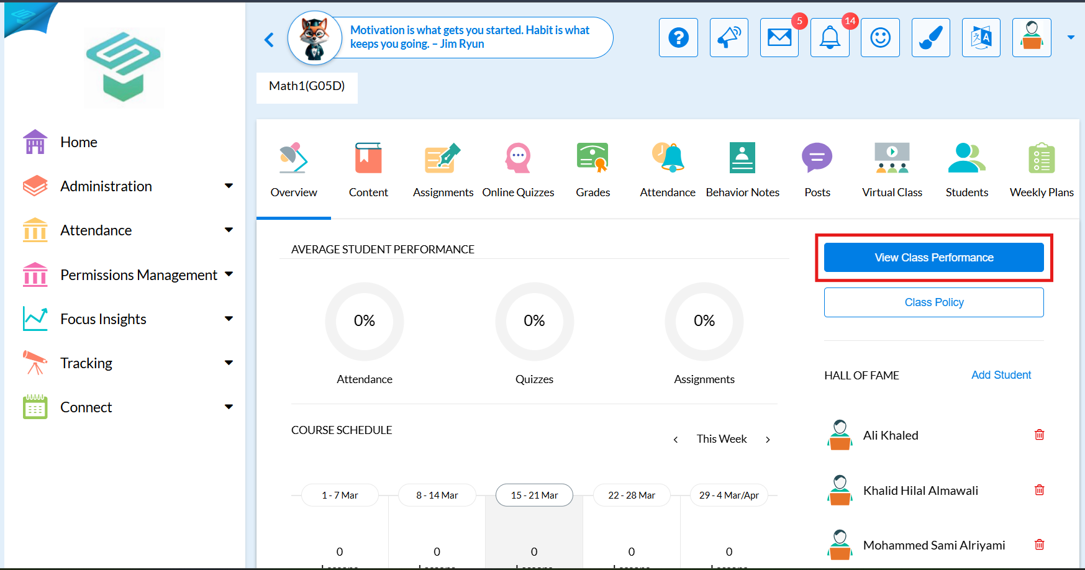This screenshot has height=570, width=1085.
Task: Click the Administration stacked layers icon
Action: [35, 186]
